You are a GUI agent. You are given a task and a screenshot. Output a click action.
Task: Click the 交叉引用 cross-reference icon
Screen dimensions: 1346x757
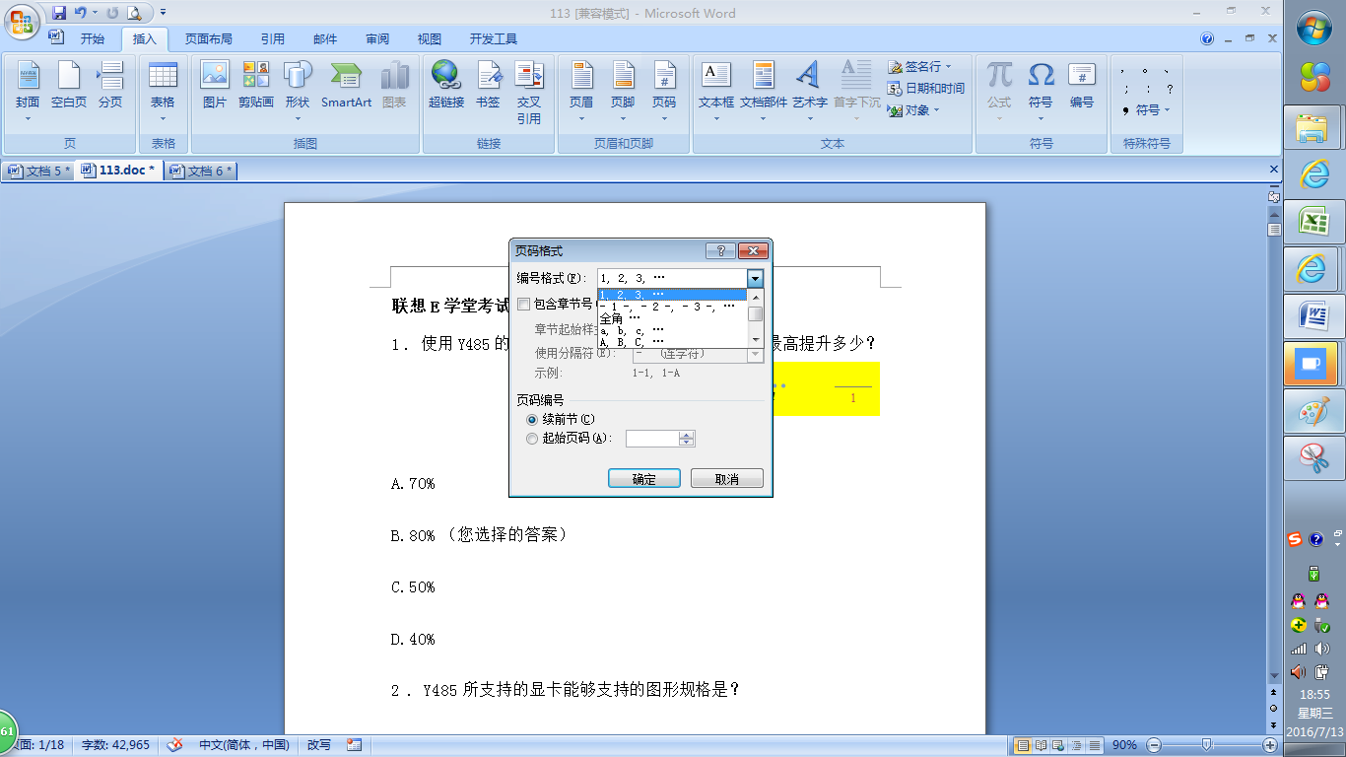[x=529, y=91]
